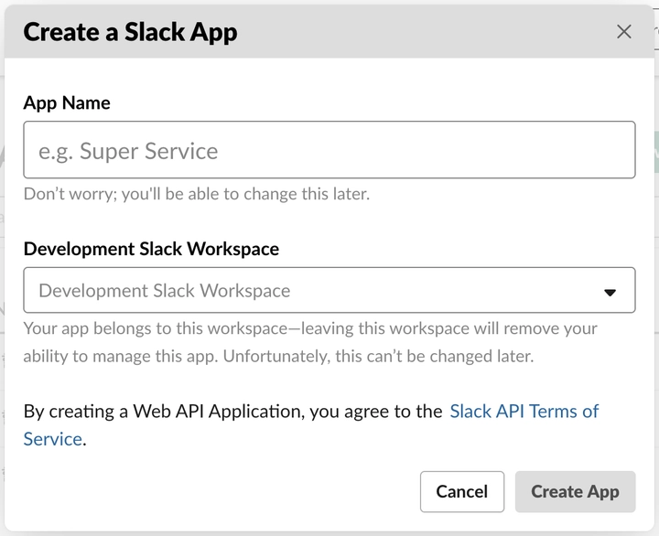Screen dimensions: 659x536
Task: Click the 'Development Slack Workspace' heading label
Action: tap(151, 249)
